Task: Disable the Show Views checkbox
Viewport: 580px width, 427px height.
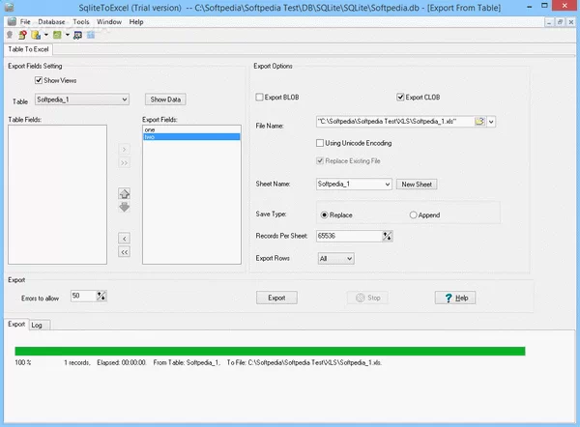Action: pyautogui.click(x=40, y=80)
